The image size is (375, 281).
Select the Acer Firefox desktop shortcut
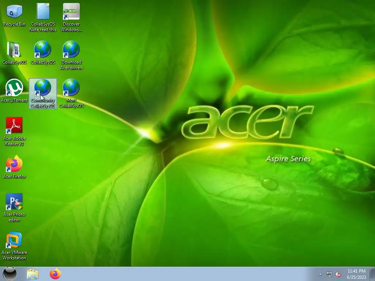[x=14, y=167]
